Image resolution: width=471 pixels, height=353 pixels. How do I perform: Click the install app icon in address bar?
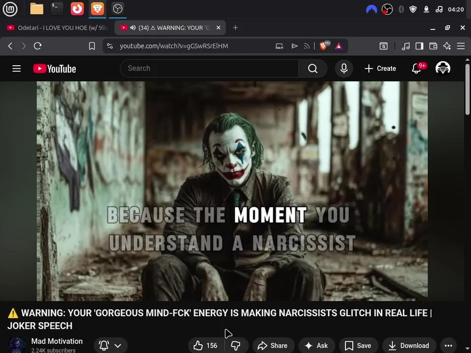pyautogui.click(x=279, y=46)
